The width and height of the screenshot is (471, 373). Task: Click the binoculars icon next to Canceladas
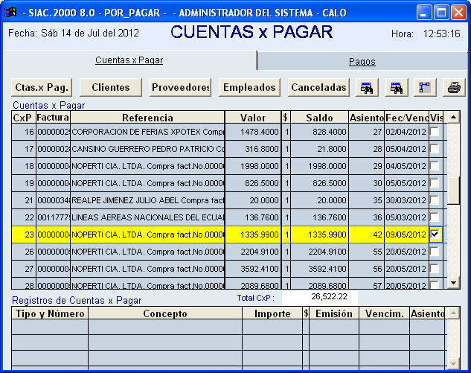(367, 87)
